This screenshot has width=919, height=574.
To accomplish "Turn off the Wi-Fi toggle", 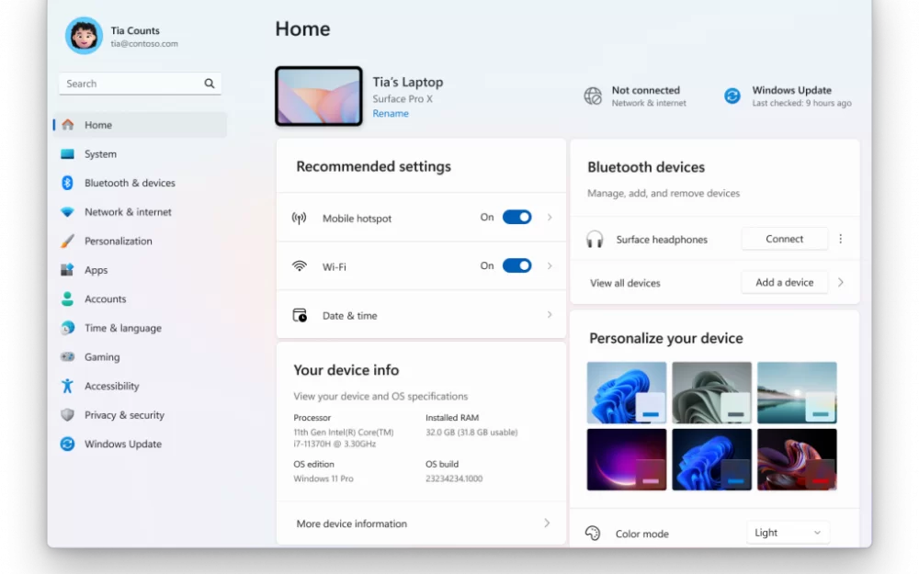I will [516, 266].
